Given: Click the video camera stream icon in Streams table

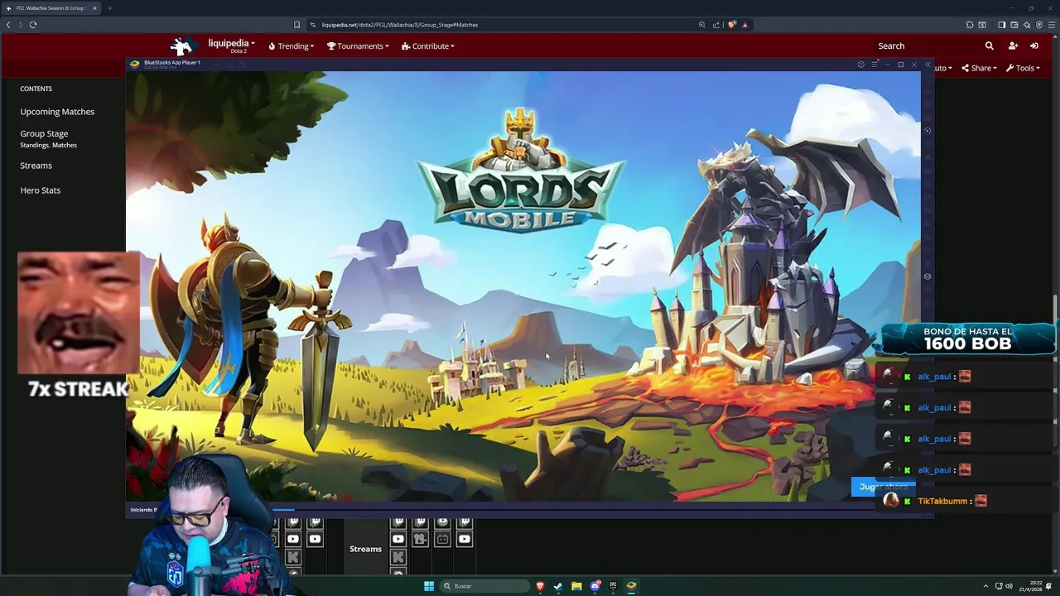Looking at the screenshot, I should click(420, 540).
